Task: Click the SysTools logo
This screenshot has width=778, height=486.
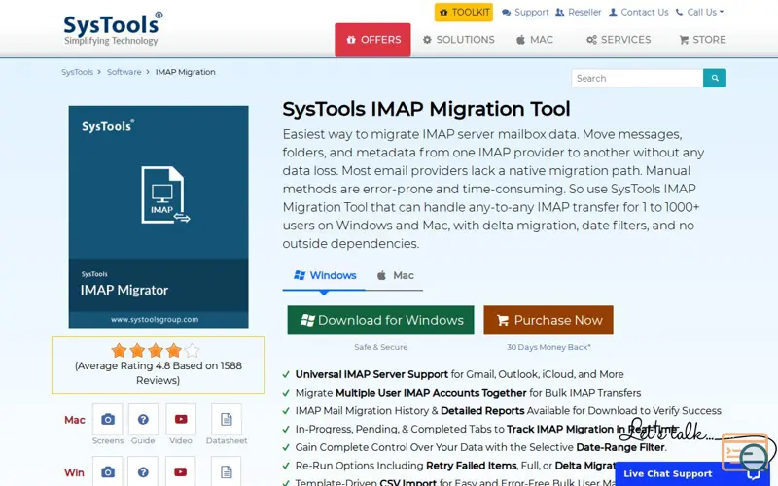Action: [113, 29]
